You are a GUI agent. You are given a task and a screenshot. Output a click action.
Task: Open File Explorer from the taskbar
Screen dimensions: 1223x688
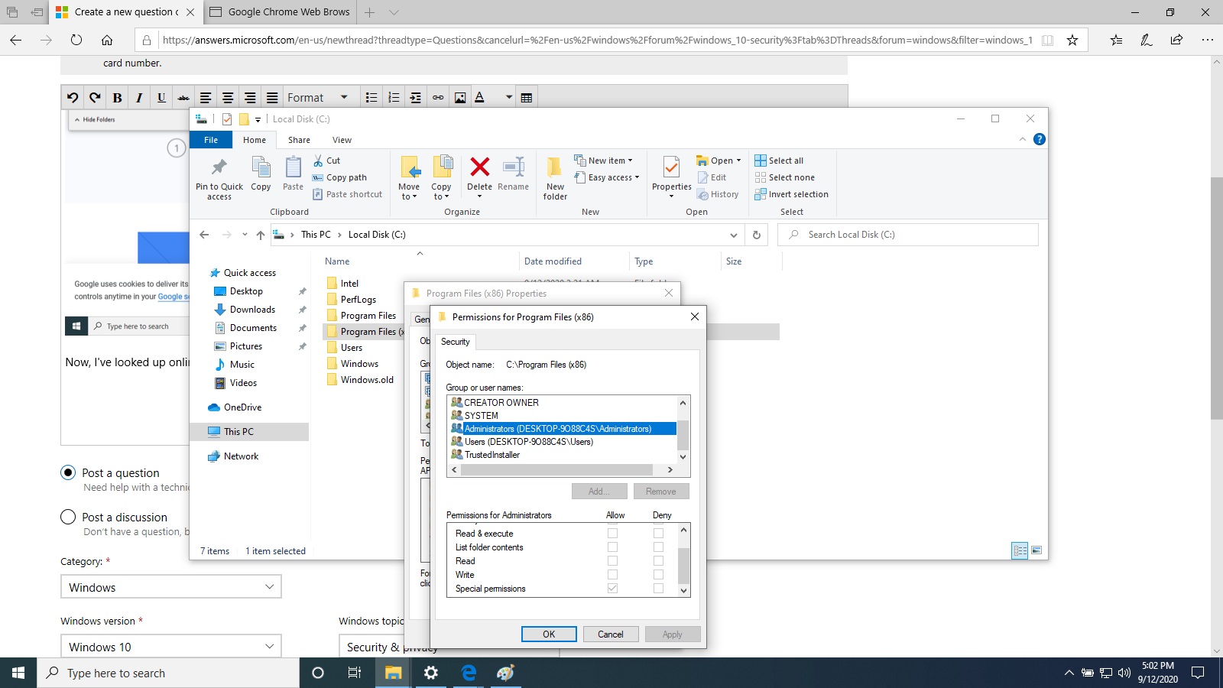[393, 673]
